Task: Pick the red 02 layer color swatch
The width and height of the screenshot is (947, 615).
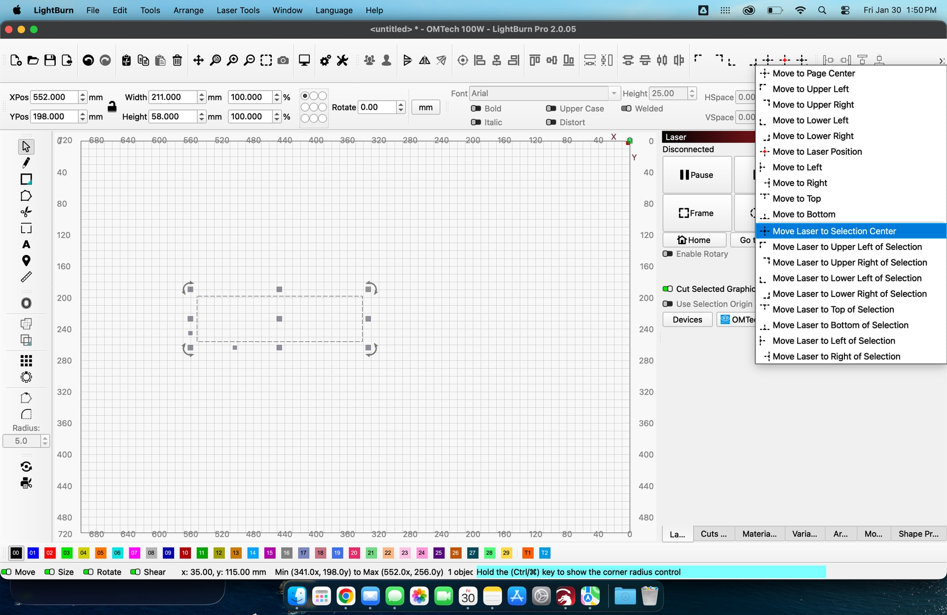Action: (x=50, y=553)
